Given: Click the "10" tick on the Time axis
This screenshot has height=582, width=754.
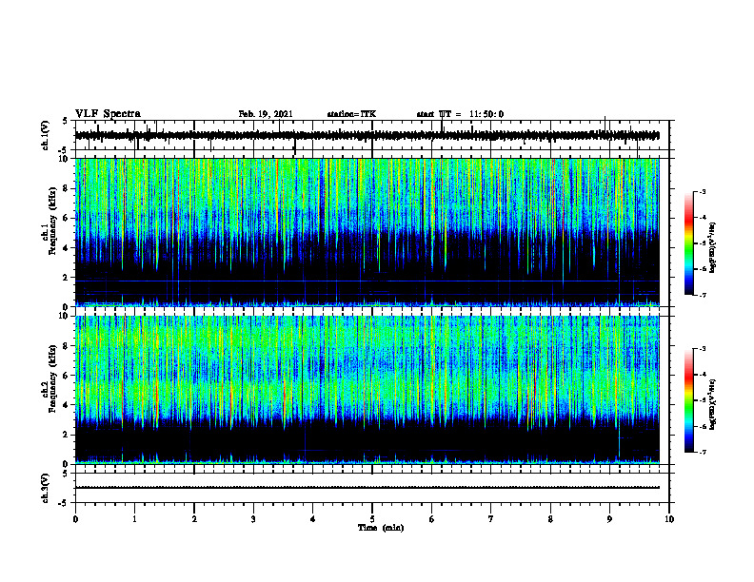Looking at the screenshot, I should pyautogui.click(x=669, y=519).
